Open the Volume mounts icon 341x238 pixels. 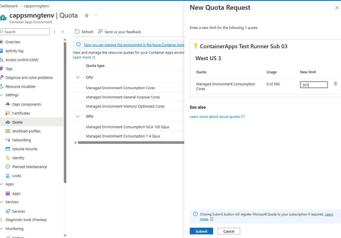click(8, 149)
